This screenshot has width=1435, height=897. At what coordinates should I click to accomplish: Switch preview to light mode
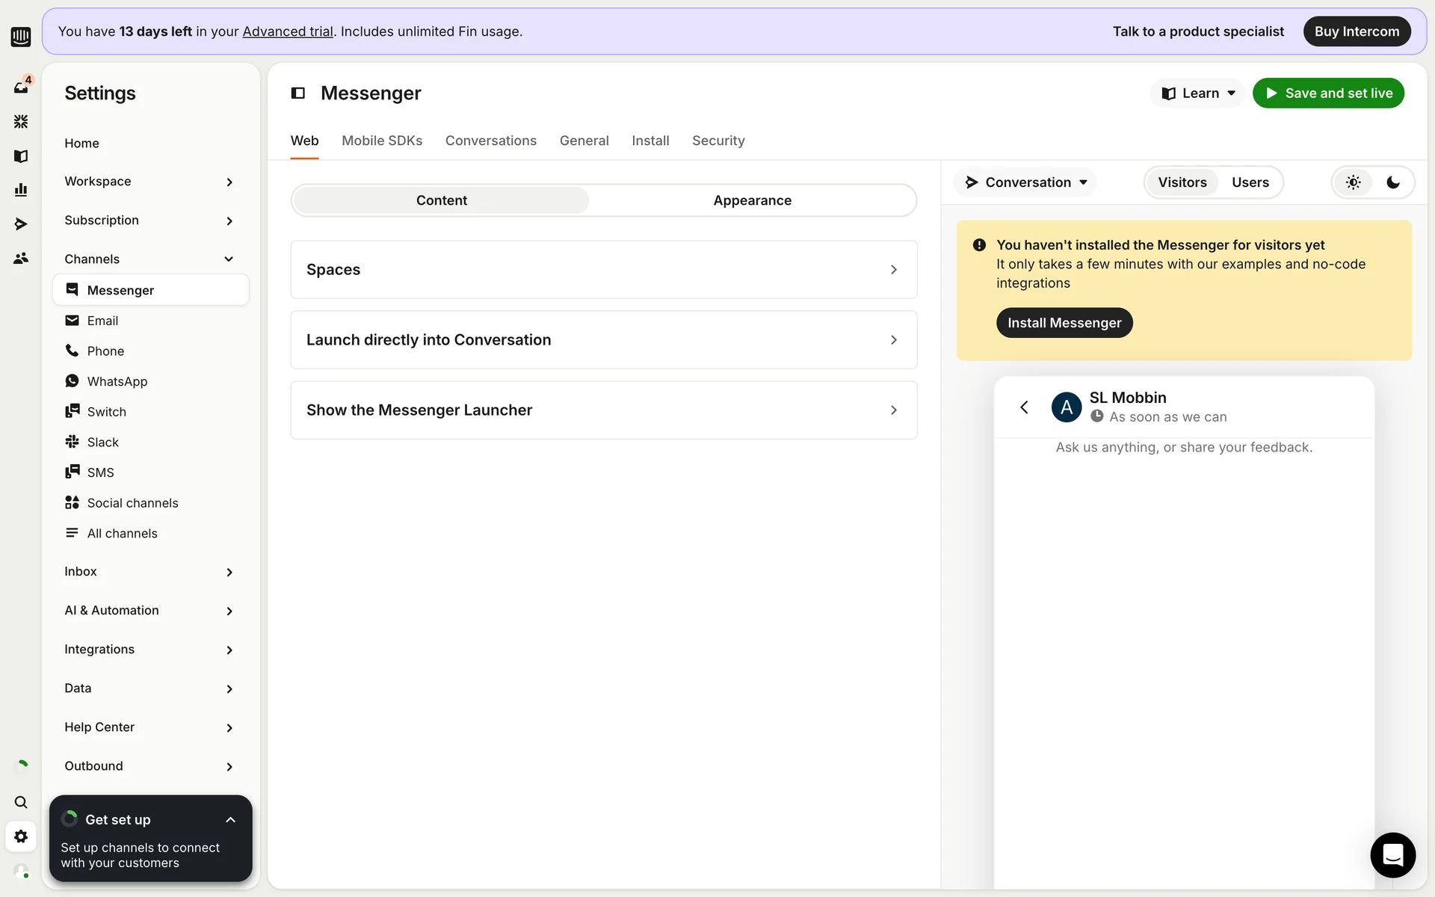click(x=1353, y=182)
